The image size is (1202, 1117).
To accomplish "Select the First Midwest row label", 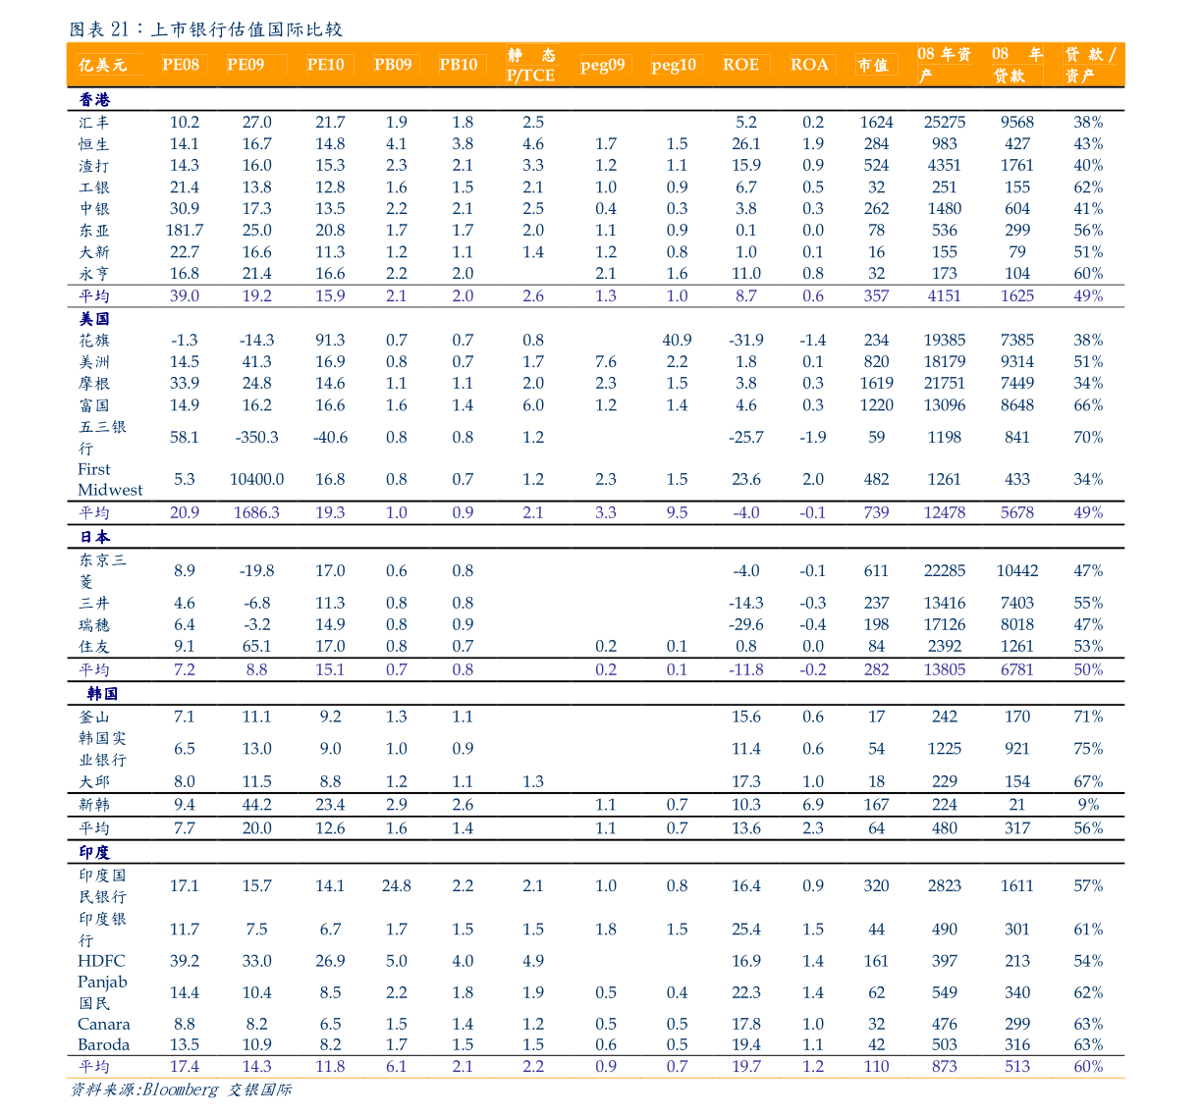I will click(x=110, y=480).
